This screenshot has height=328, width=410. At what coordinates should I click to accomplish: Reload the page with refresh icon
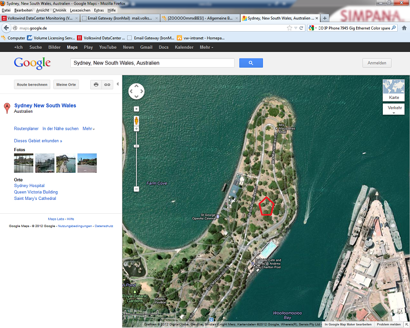[x=301, y=28]
